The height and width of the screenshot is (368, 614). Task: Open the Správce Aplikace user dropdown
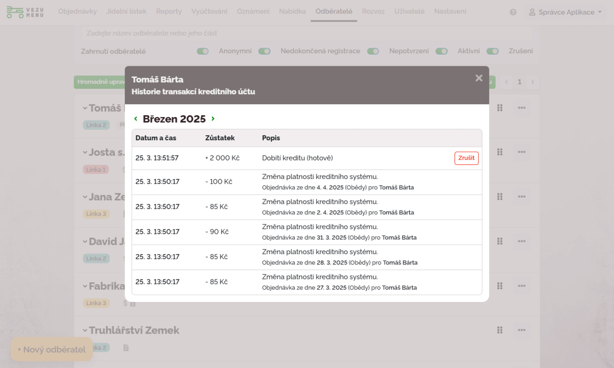(x=565, y=12)
